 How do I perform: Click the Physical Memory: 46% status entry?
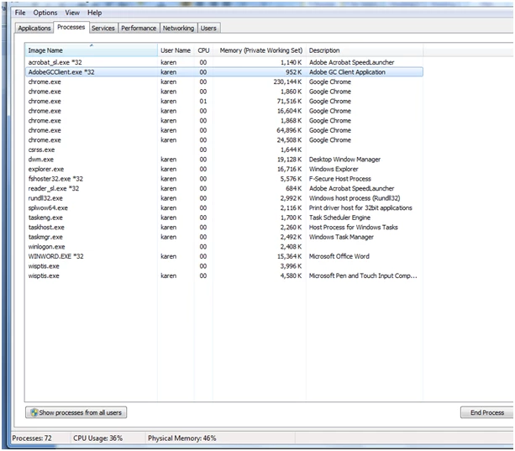tap(182, 438)
